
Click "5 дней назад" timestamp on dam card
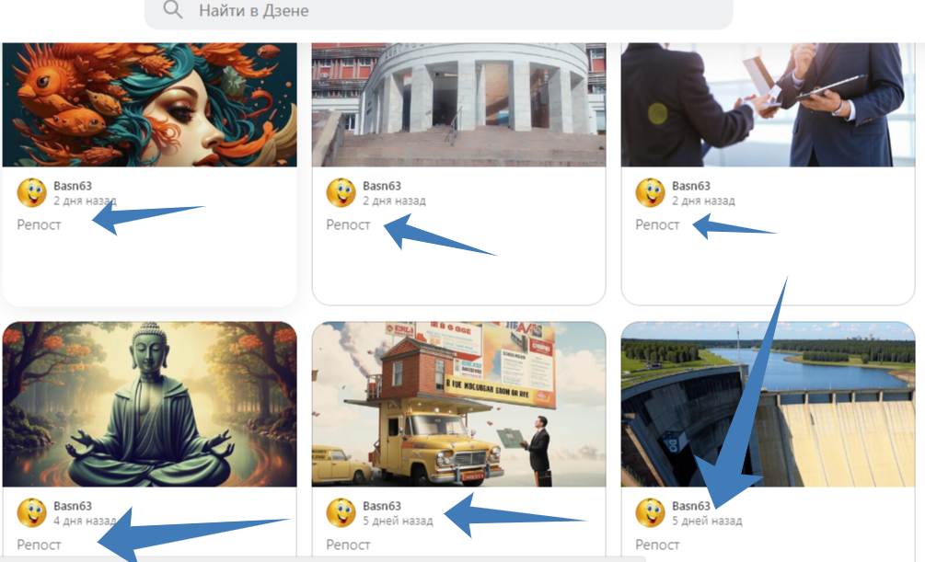[707, 521]
